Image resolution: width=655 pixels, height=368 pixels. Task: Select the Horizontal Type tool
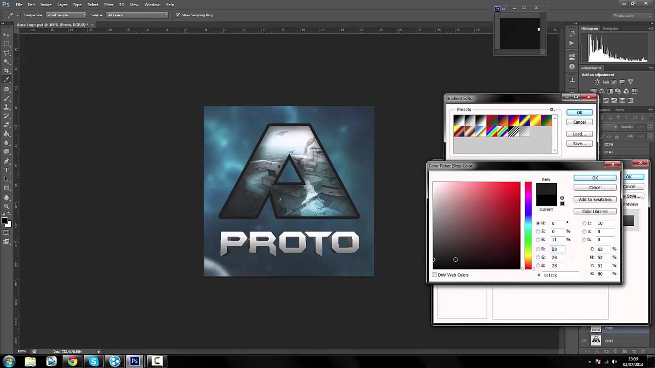7,170
